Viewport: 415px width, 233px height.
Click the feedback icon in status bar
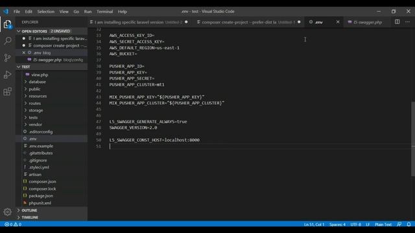pos(399,225)
